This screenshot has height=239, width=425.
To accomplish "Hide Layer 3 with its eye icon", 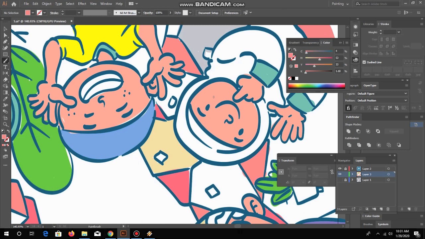I will click(x=340, y=174).
